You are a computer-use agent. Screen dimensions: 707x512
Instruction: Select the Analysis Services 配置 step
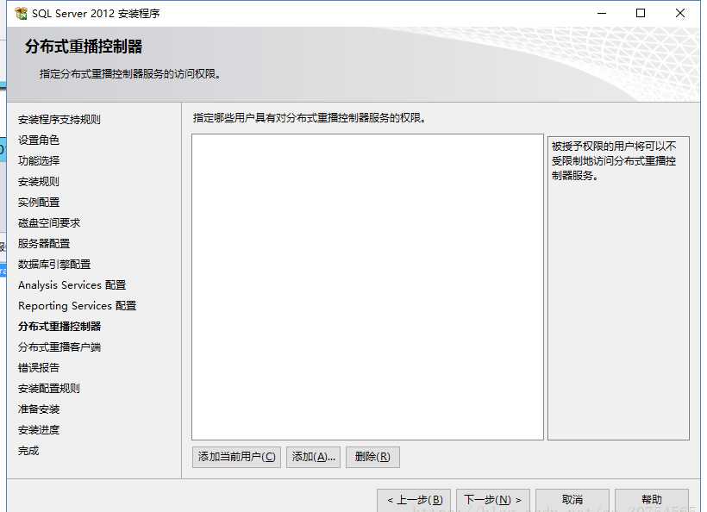coord(72,285)
